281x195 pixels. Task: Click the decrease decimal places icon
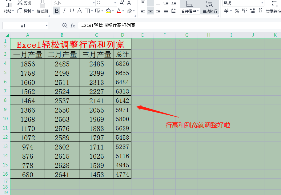tap(260, 11)
